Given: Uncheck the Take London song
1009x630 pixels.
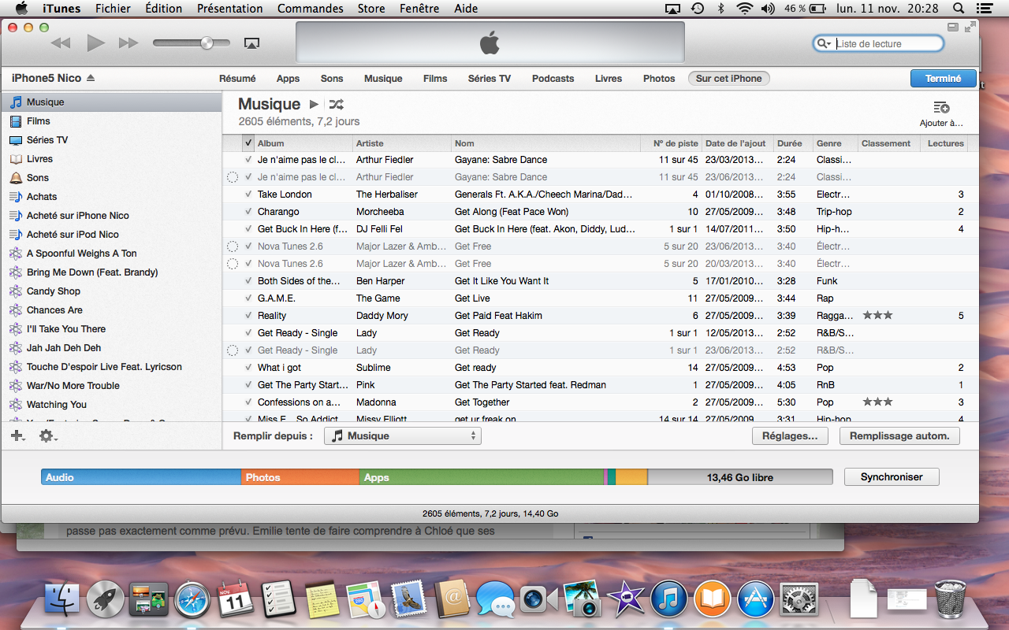Looking at the screenshot, I should click(249, 195).
